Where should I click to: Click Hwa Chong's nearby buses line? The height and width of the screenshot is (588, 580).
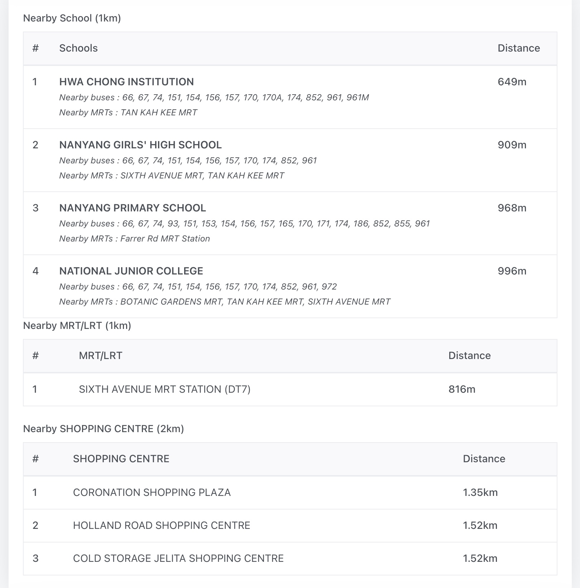[x=214, y=97]
